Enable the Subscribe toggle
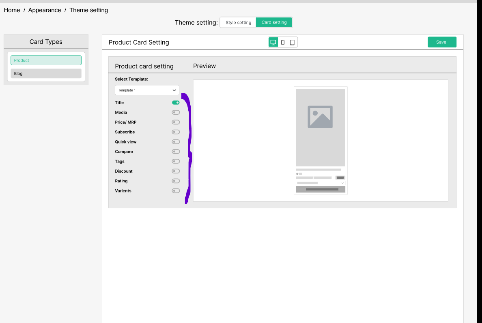Image resolution: width=482 pixels, height=323 pixels. click(176, 132)
